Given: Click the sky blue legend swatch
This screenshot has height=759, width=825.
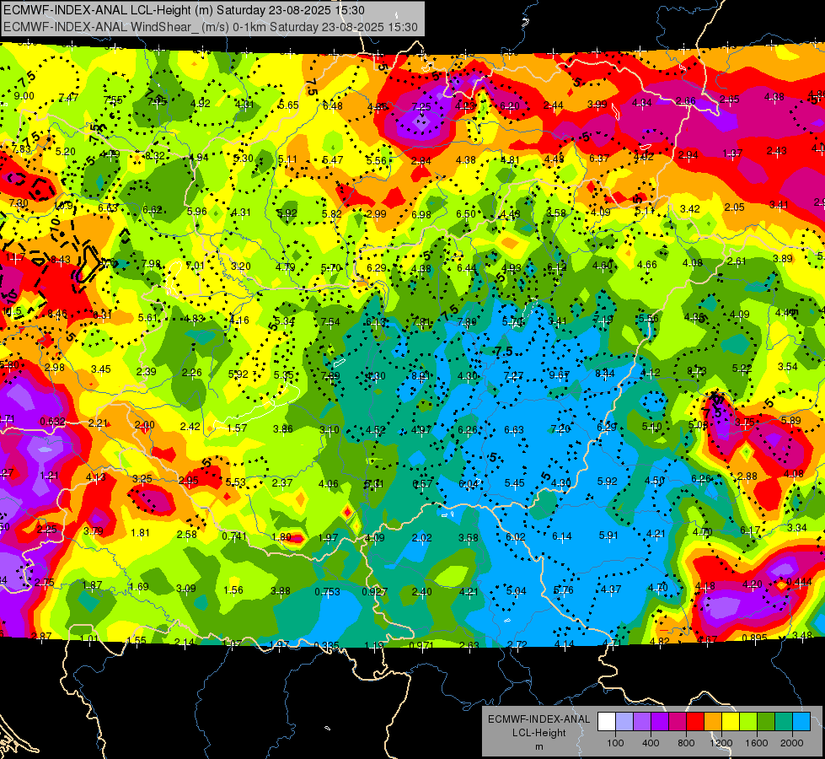Looking at the screenshot, I should click(x=801, y=722).
